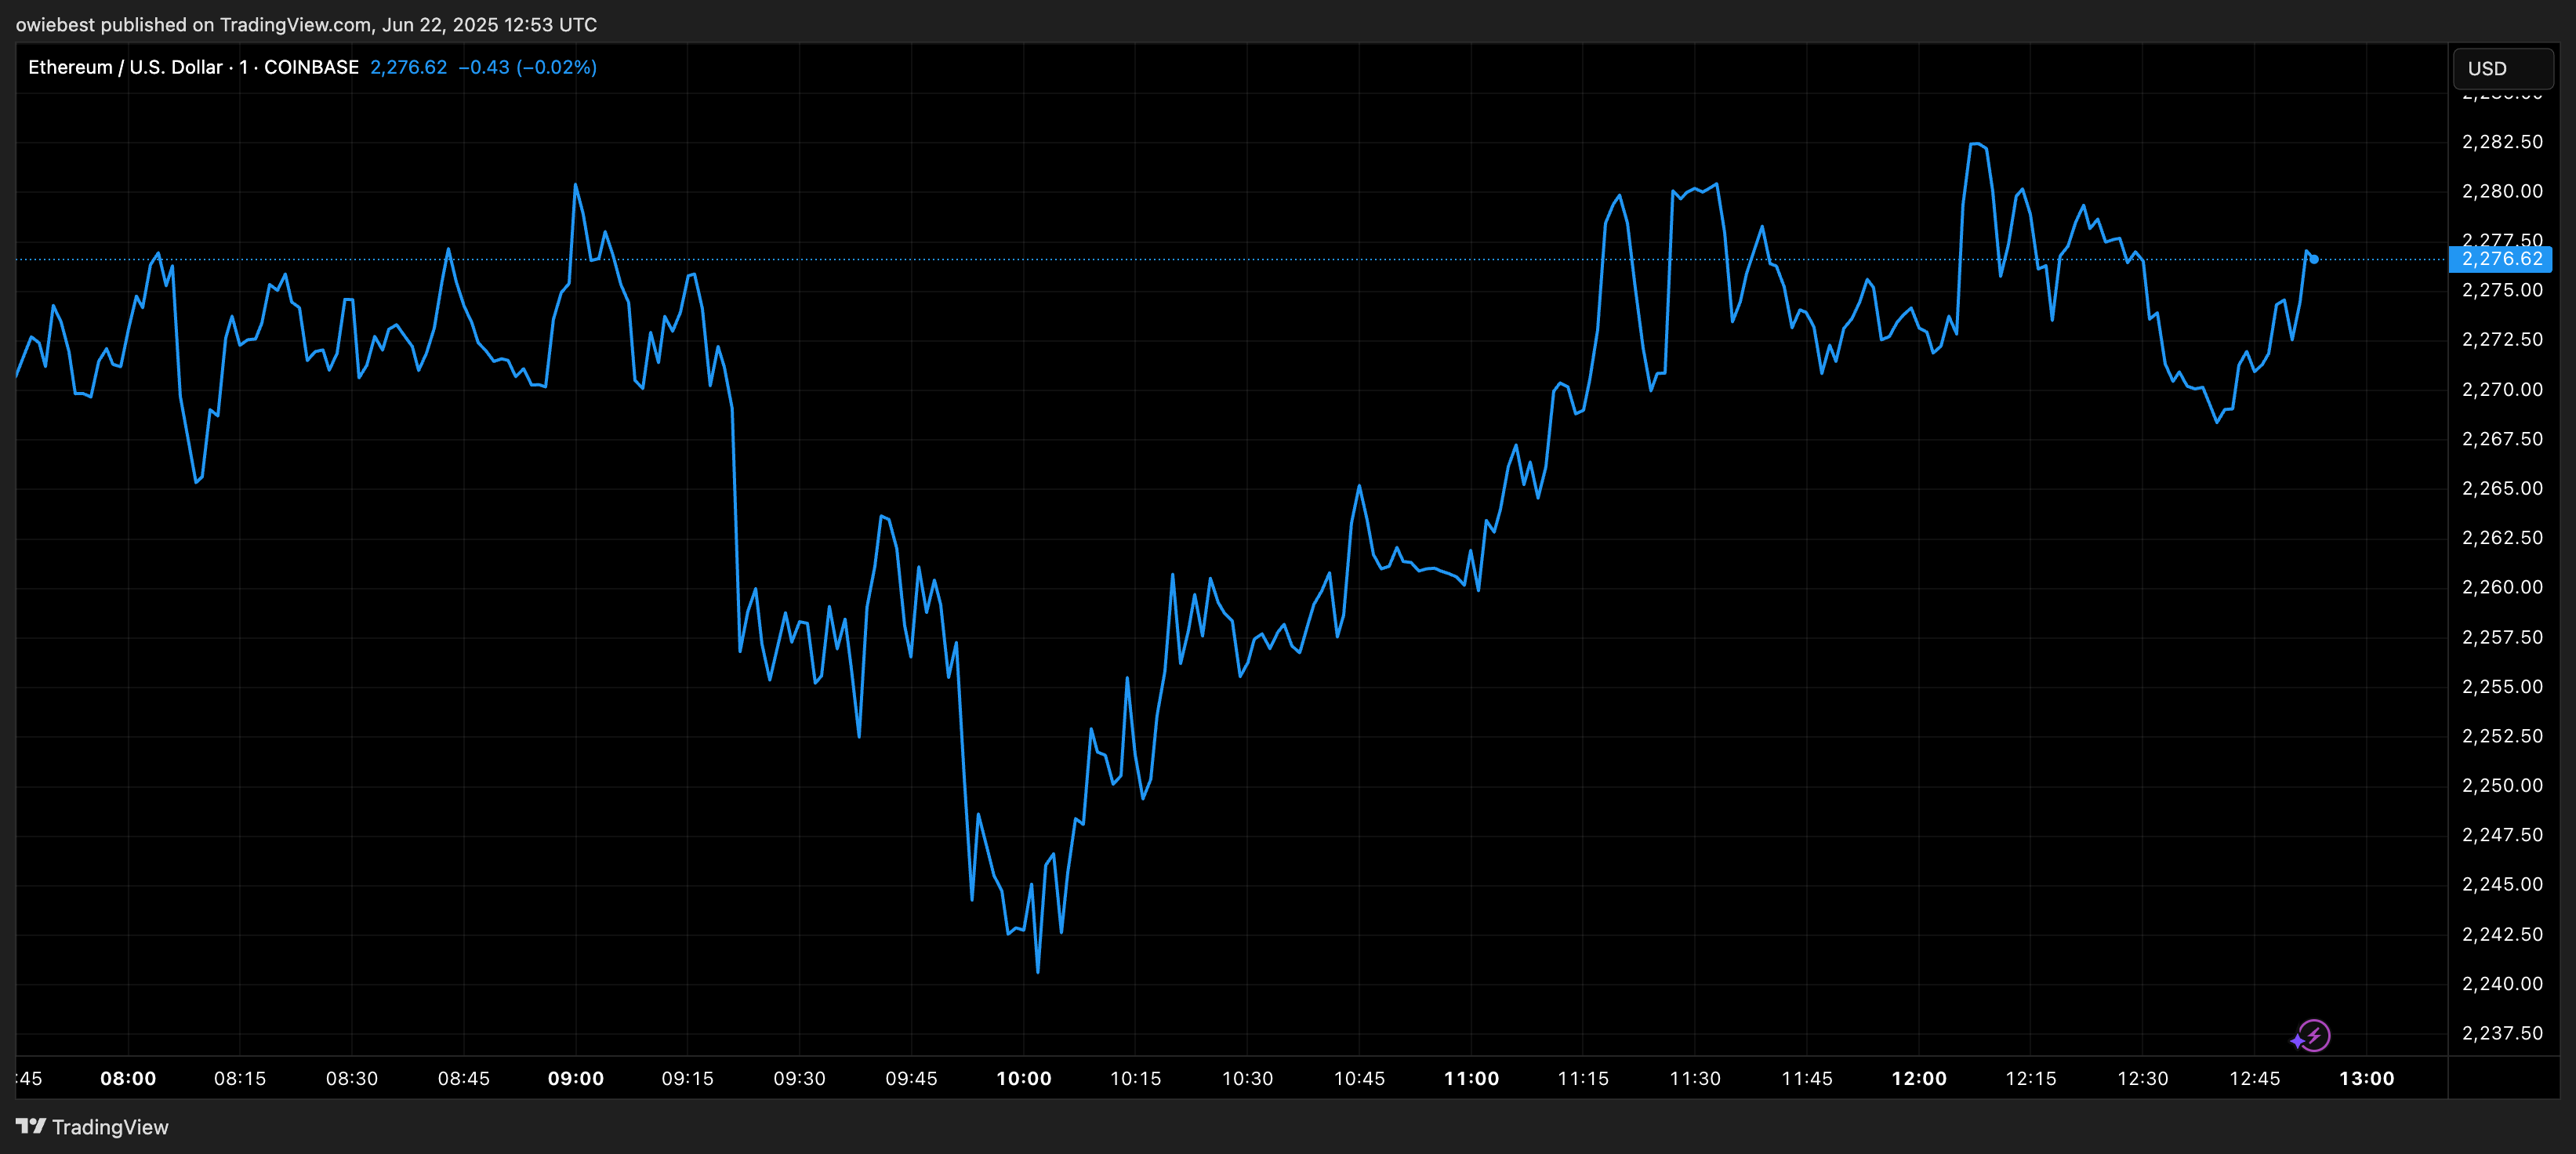Click the purple lightning bolt icon

click(2314, 1035)
